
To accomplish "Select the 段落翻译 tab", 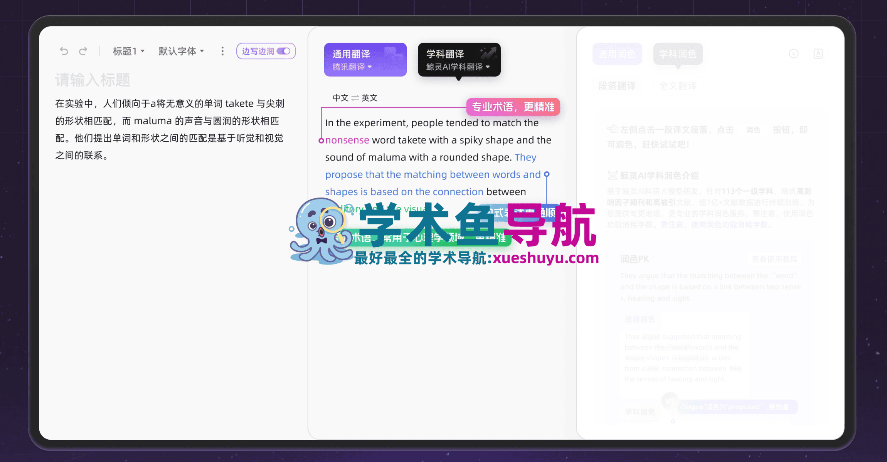I will point(617,85).
